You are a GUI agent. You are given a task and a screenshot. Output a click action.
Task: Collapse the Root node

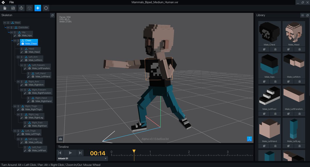coord(5,23)
